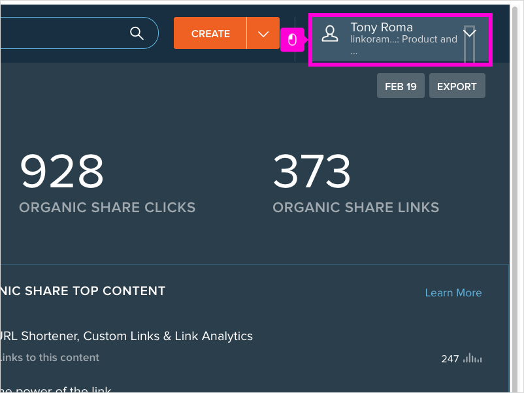
Task: Click the Tony Roma user avatar icon
Action: point(330,33)
